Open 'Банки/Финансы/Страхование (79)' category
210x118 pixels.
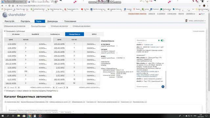click(34, 102)
